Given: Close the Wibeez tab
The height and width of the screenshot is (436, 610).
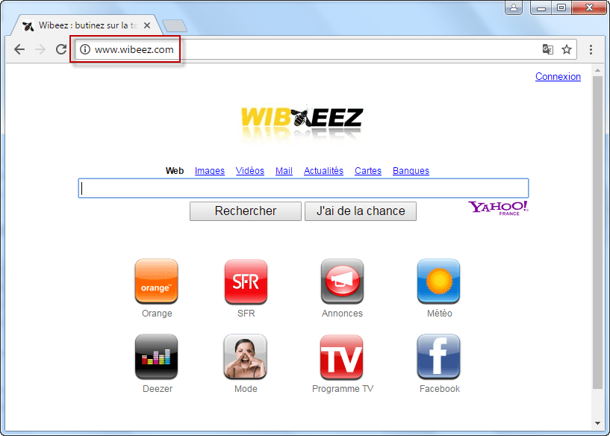Looking at the screenshot, I should 147,25.
